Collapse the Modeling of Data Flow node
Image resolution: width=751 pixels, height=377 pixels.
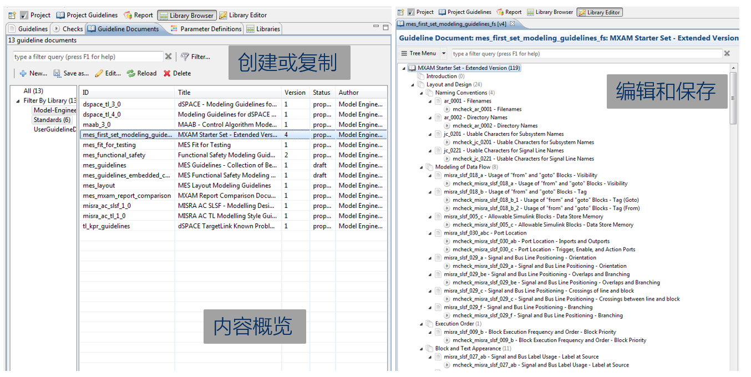pos(421,167)
